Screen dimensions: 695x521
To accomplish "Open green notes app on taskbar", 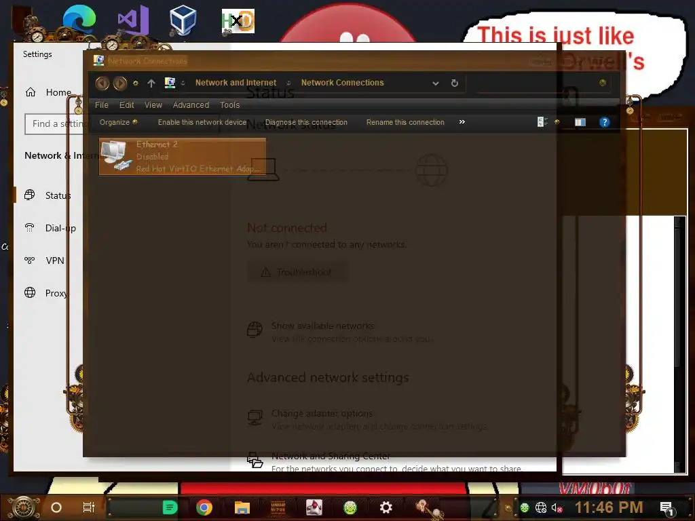I will 170,507.
